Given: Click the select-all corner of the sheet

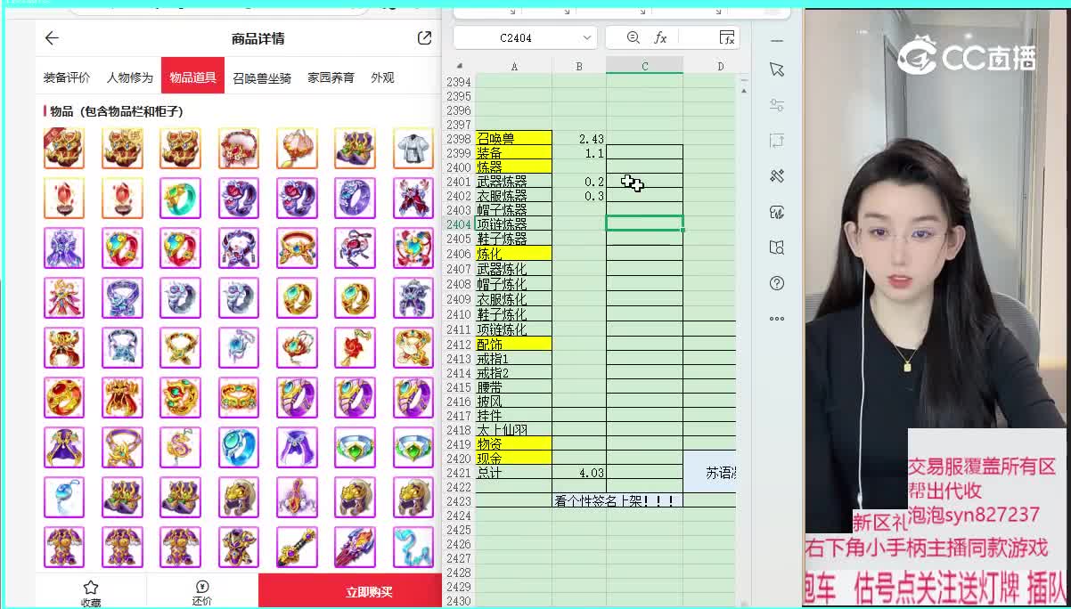Looking at the screenshot, I should (x=460, y=66).
